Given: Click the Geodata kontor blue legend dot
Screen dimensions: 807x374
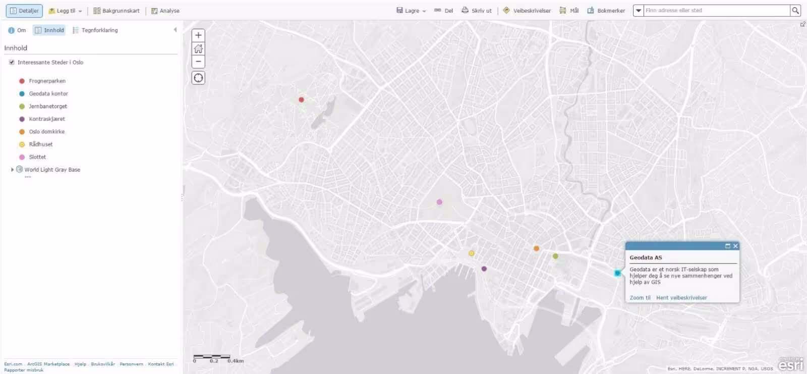Looking at the screenshot, I should 22,94.
